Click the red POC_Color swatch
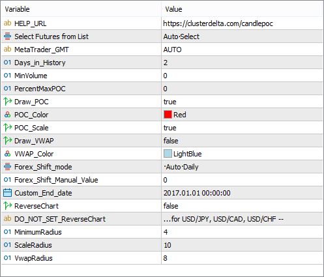This screenshot has width=324, height=277. coord(168,115)
